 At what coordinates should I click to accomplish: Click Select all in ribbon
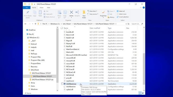point(121,11)
